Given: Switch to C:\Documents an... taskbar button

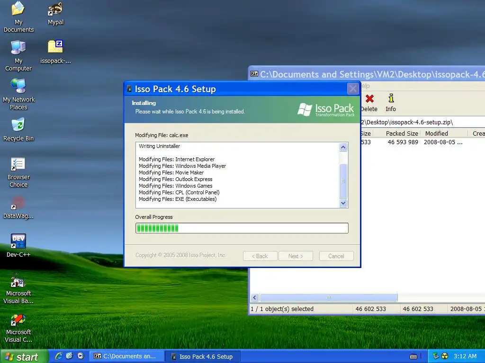Looking at the screenshot, I should 127,356.
